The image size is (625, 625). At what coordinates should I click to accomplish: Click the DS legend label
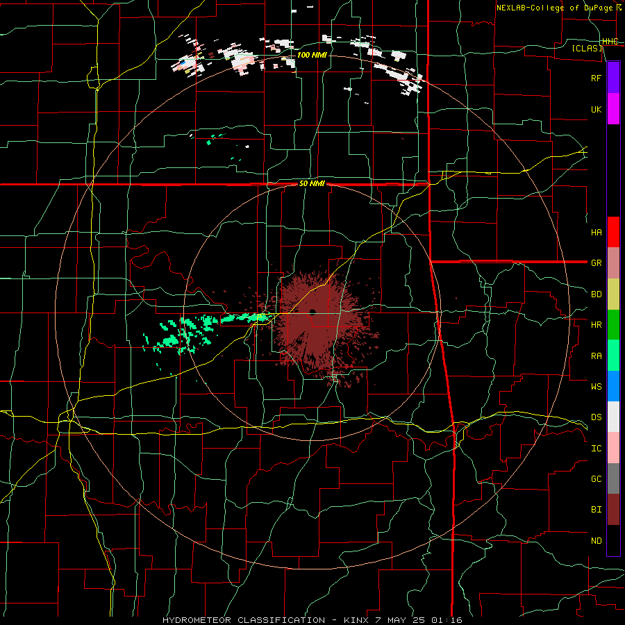click(596, 417)
